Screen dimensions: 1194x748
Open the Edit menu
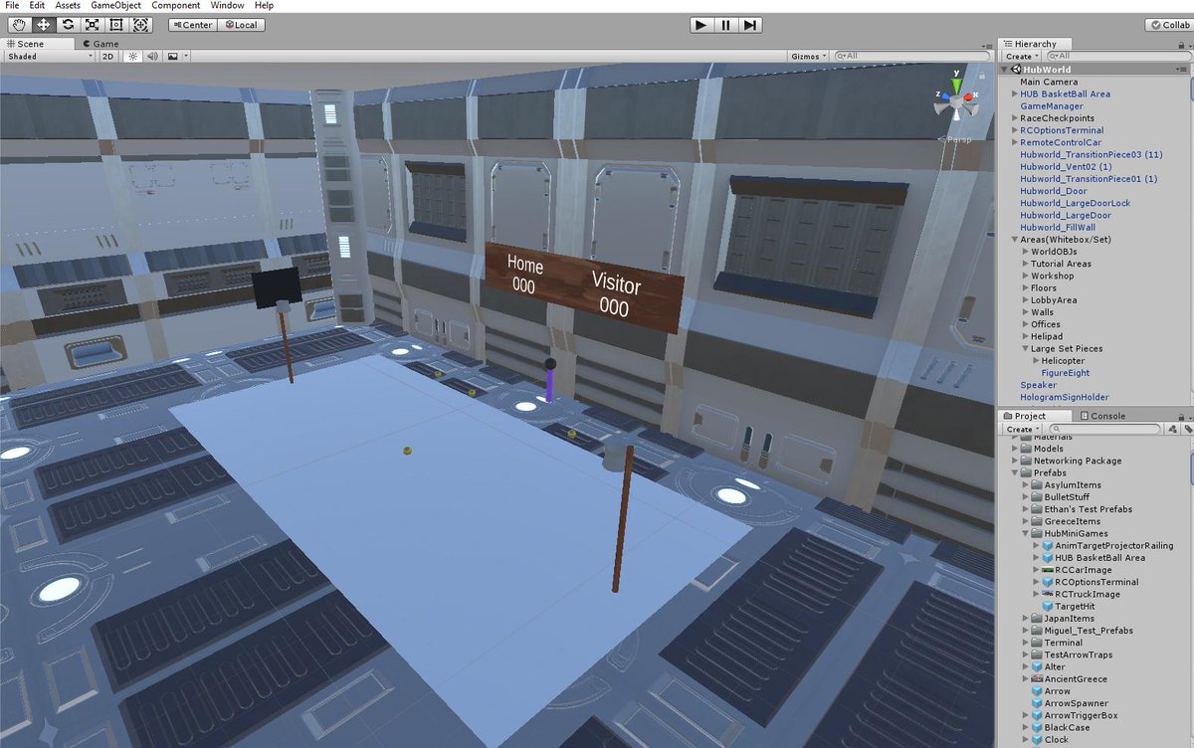pyautogui.click(x=37, y=6)
